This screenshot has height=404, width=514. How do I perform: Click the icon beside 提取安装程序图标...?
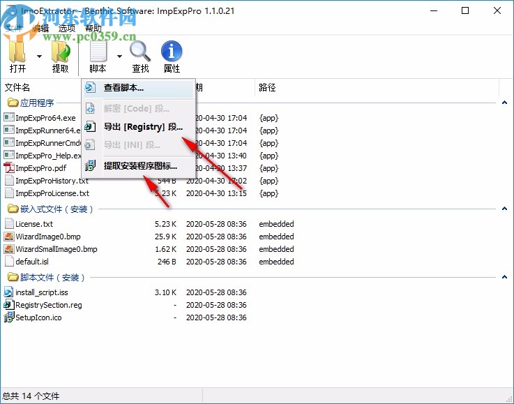[90, 166]
